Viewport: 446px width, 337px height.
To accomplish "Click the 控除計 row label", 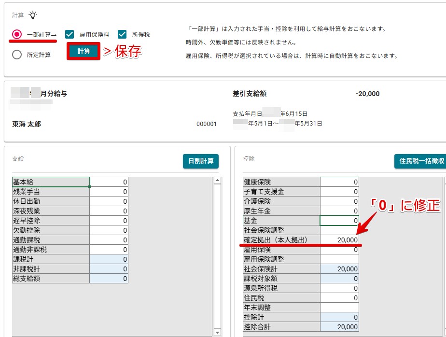I will pos(281,317).
